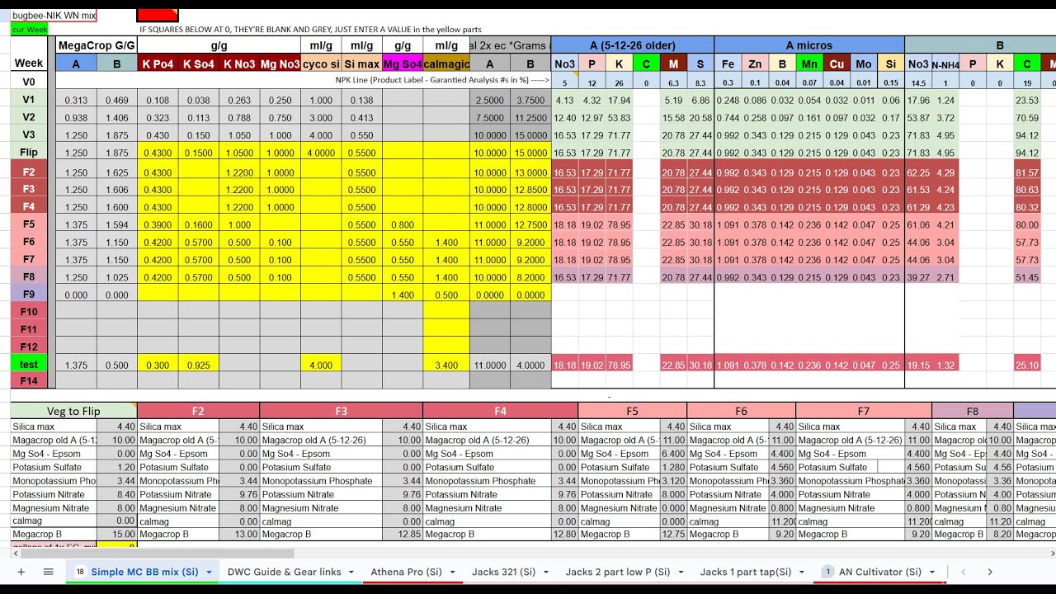The width and height of the screenshot is (1056, 594).
Task: Select the green 'Mn' micros header
Action: (809, 64)
